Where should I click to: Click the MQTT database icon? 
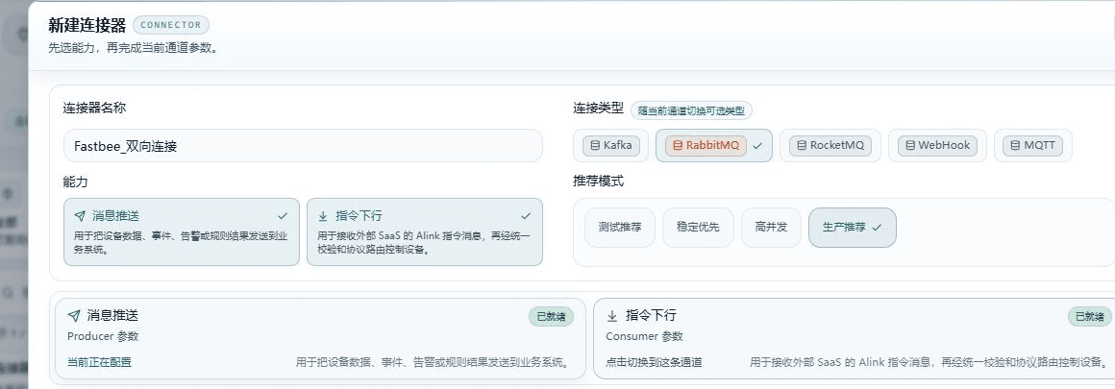pyautogui.click(x=1015, y=145)
